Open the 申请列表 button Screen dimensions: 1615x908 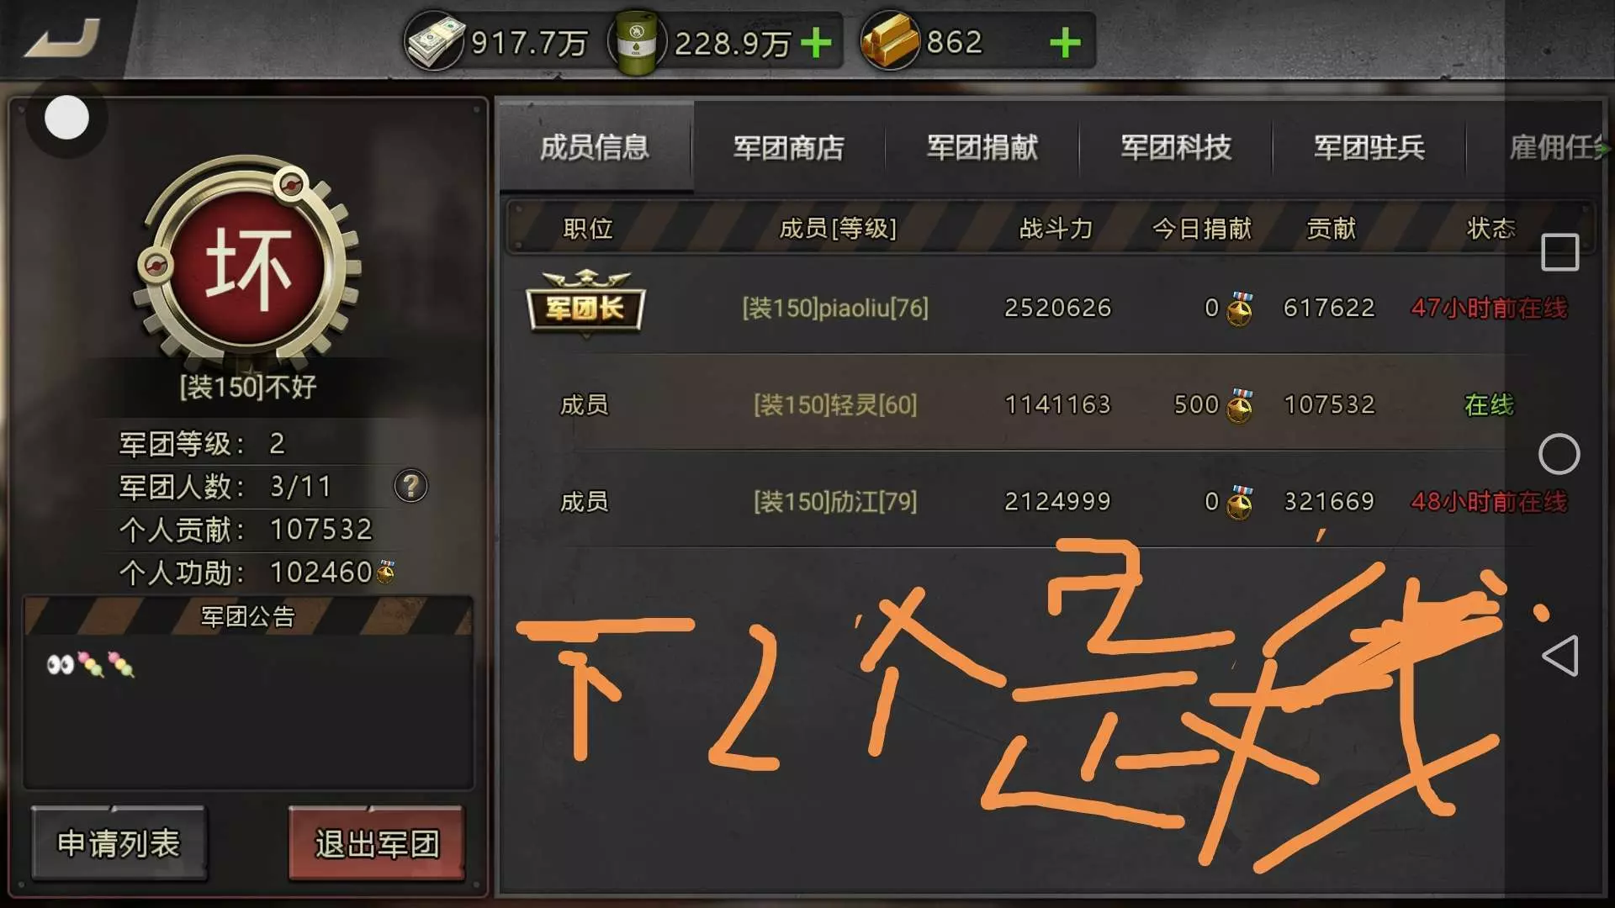(119, 843)
